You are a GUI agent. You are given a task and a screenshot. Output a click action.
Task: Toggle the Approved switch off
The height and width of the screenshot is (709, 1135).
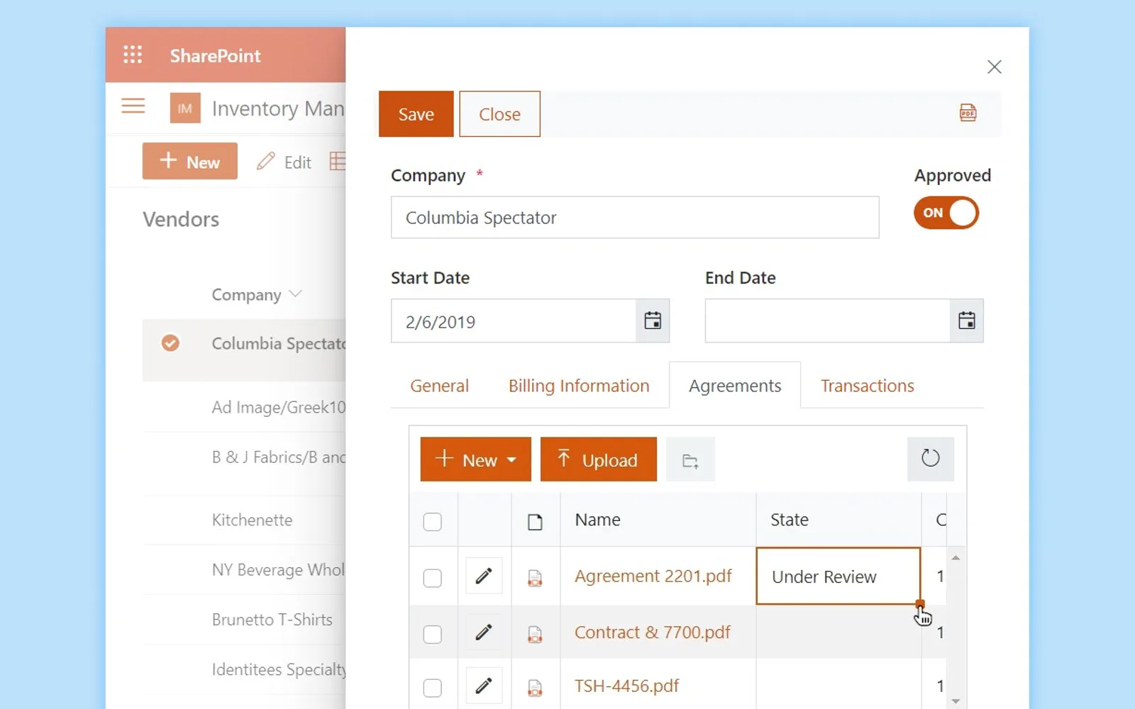pyautogui.click(x=946, y=213)
